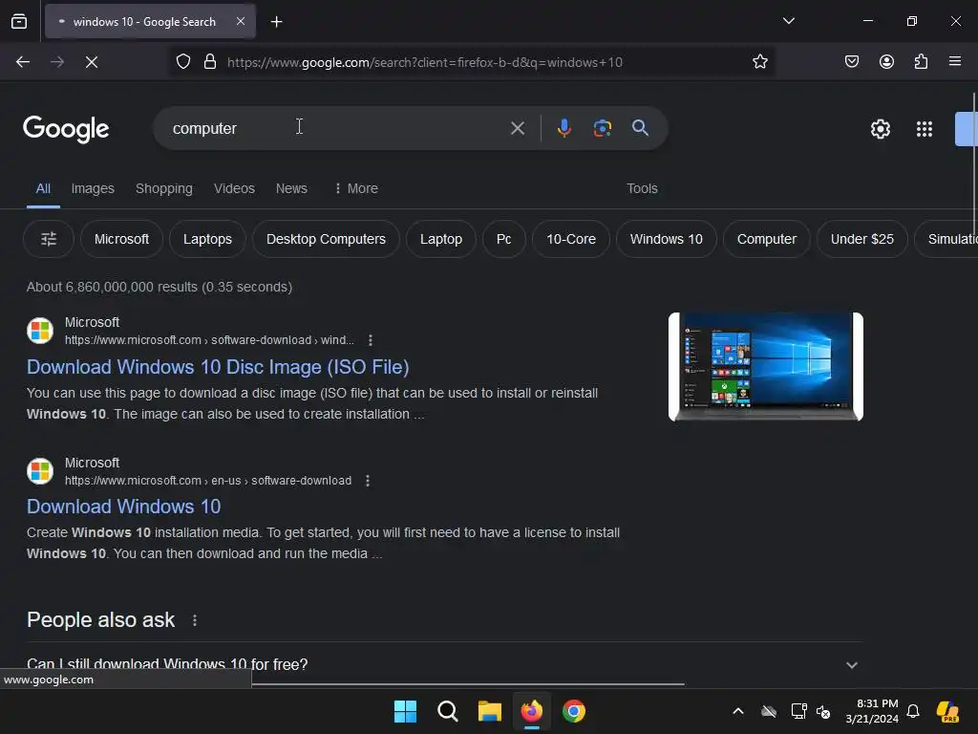Open Firefox application hamburger menu
This screenshot has height=734, width=978.
pyautogui.click(x=955, y=62)
